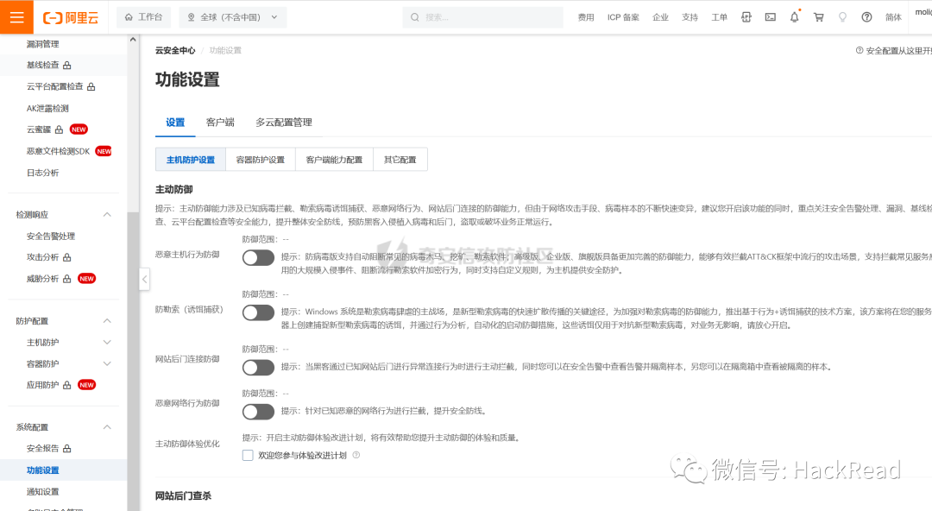This screenshot has width=932, height=511.
Task: Click the sidebar scroll-up arrow
Action: tap(133, 39)
